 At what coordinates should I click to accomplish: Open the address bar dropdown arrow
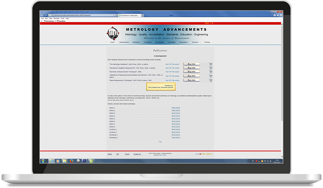114,15
